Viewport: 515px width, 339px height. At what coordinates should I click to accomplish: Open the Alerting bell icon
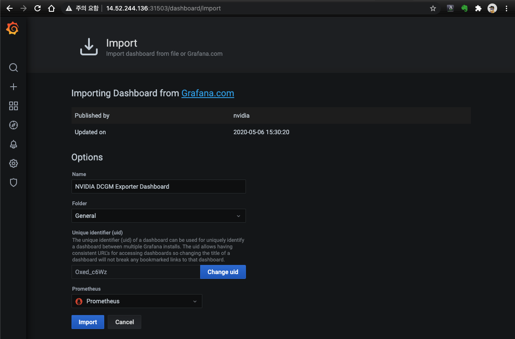[x=14, y=144]
